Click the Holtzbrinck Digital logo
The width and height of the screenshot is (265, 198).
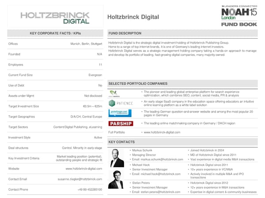pyautogui.click(x=53, y=16)
